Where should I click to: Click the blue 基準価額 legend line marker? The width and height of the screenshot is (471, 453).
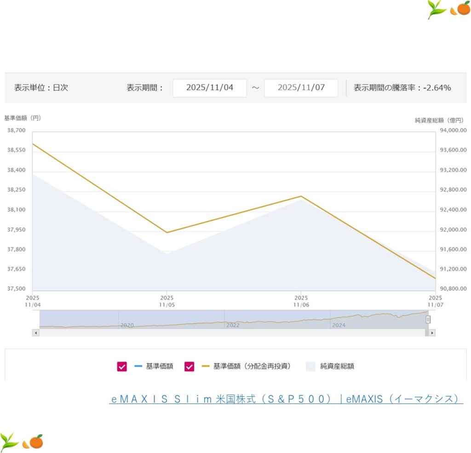coord(138,367)
